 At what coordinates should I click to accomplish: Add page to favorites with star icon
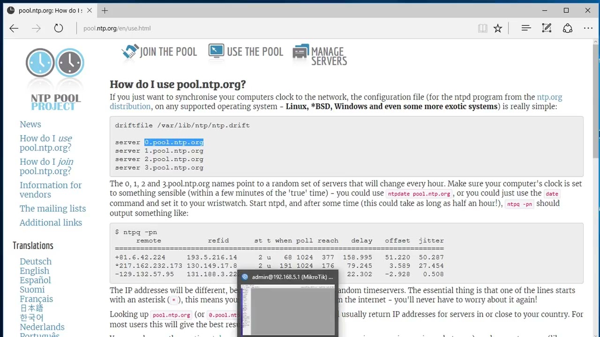tap(498, 29)
